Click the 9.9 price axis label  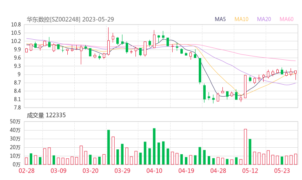tap(17, 49)
